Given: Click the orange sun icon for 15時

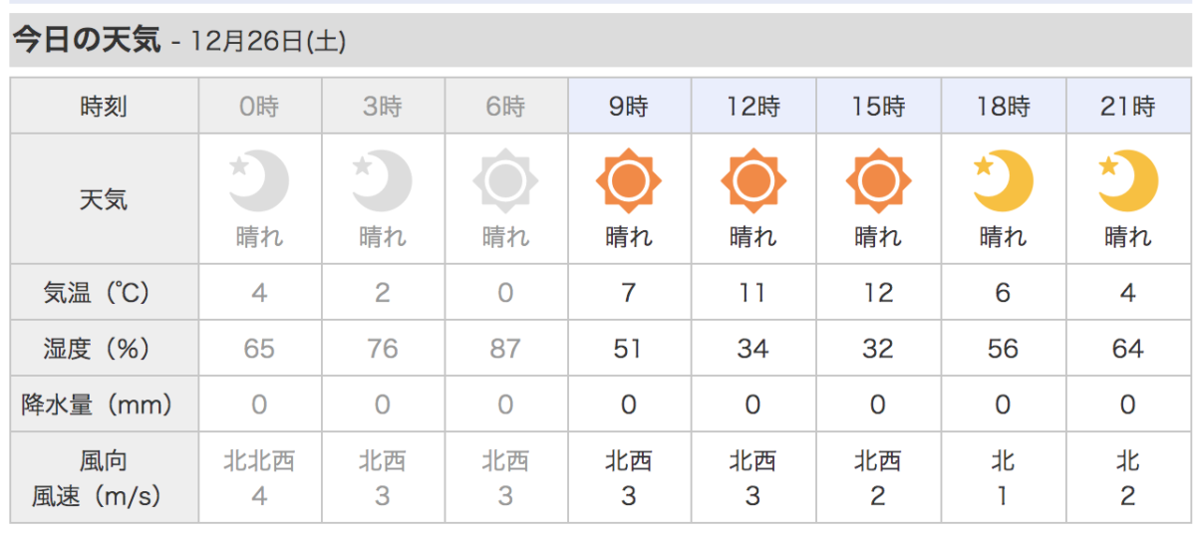Looking at the screenshot, I should 878,181.
